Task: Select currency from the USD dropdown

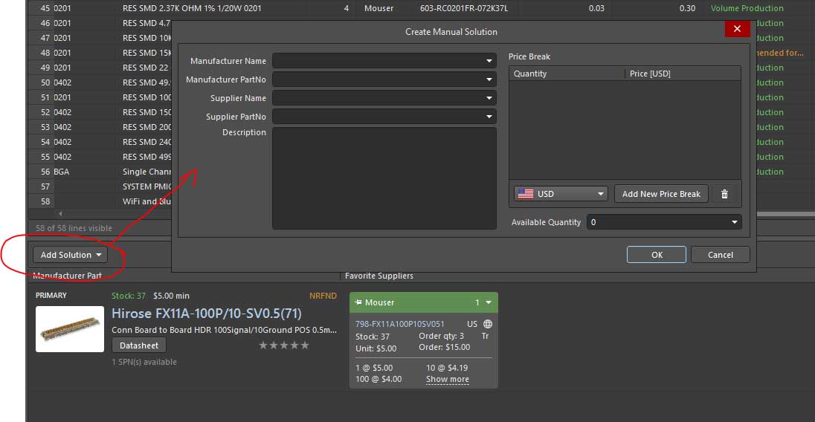Action: 561,194
